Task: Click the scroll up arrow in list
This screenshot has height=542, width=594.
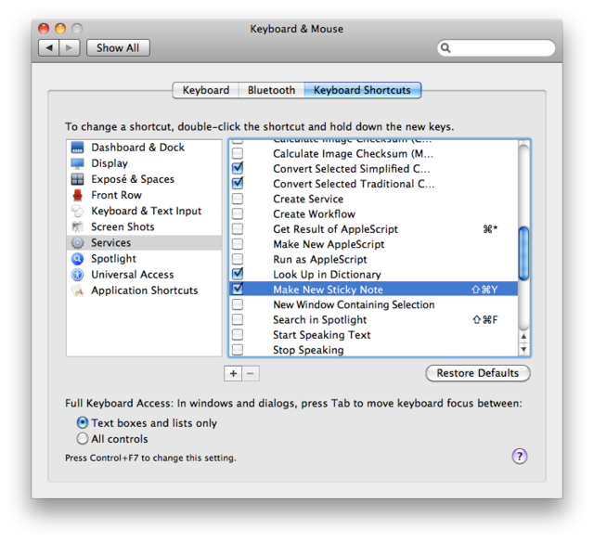Action: 523,336
